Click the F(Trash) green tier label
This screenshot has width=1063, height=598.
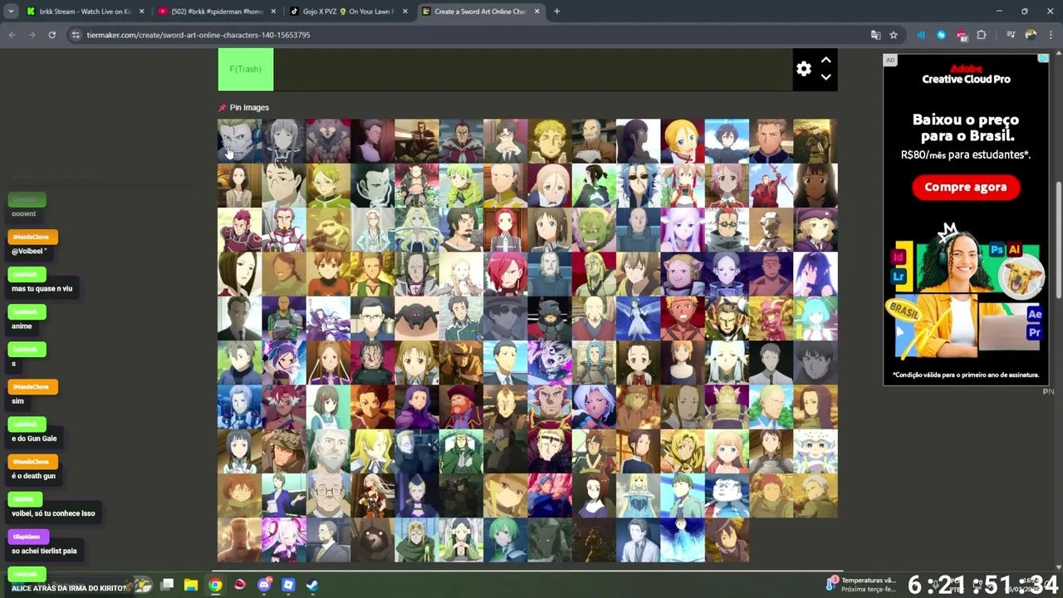[x=245, y=69]
